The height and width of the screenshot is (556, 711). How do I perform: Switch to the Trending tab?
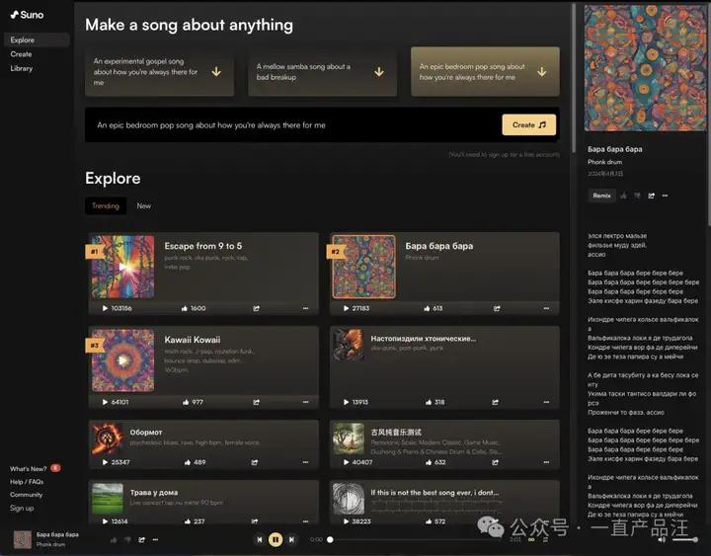coord(106,205)
